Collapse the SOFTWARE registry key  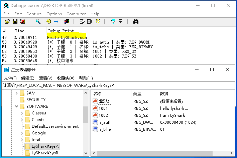coord(17,106)
